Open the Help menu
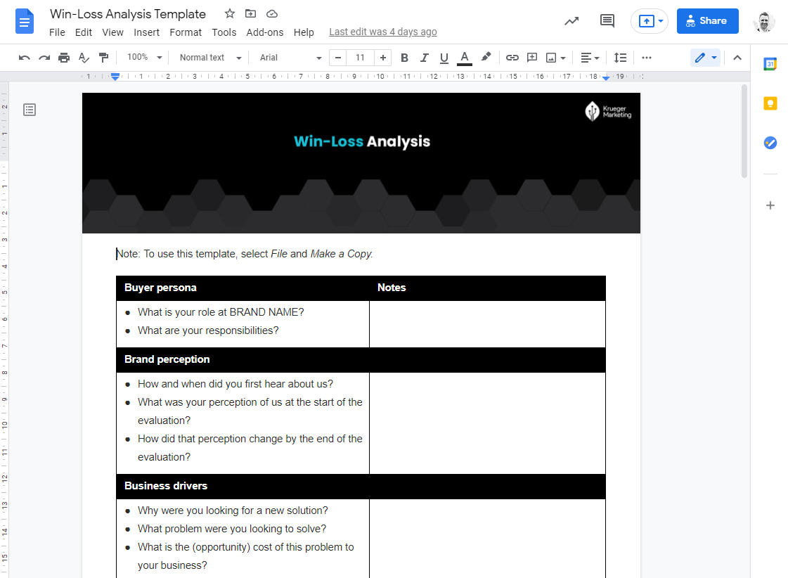Image resolution: width=788 pixels, height=578 pixels. pyautogui.click(x=304, y=32)
